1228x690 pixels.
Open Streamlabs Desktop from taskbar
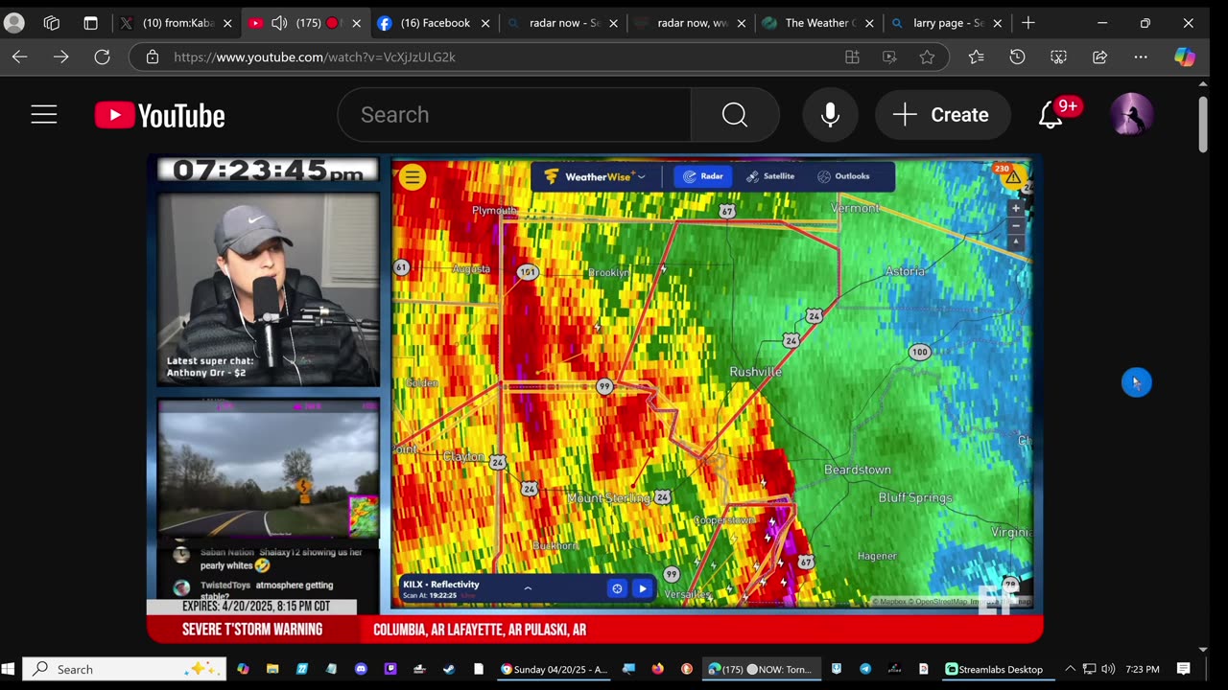click(996, 669)
